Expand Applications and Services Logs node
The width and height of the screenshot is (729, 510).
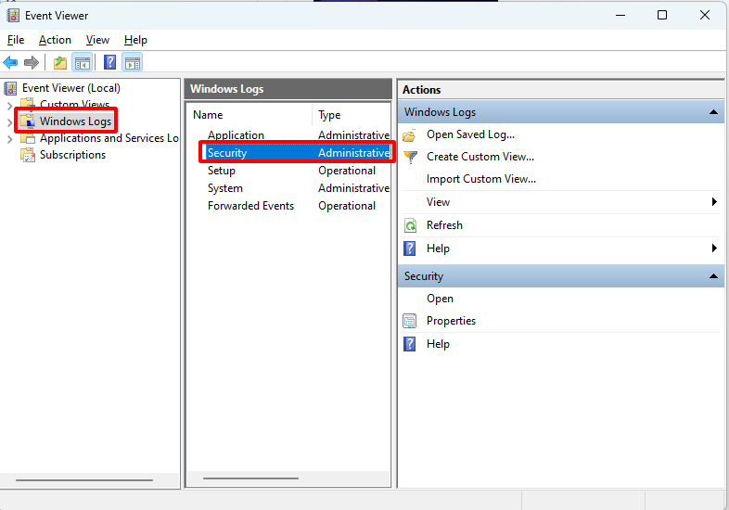(10, 139)
